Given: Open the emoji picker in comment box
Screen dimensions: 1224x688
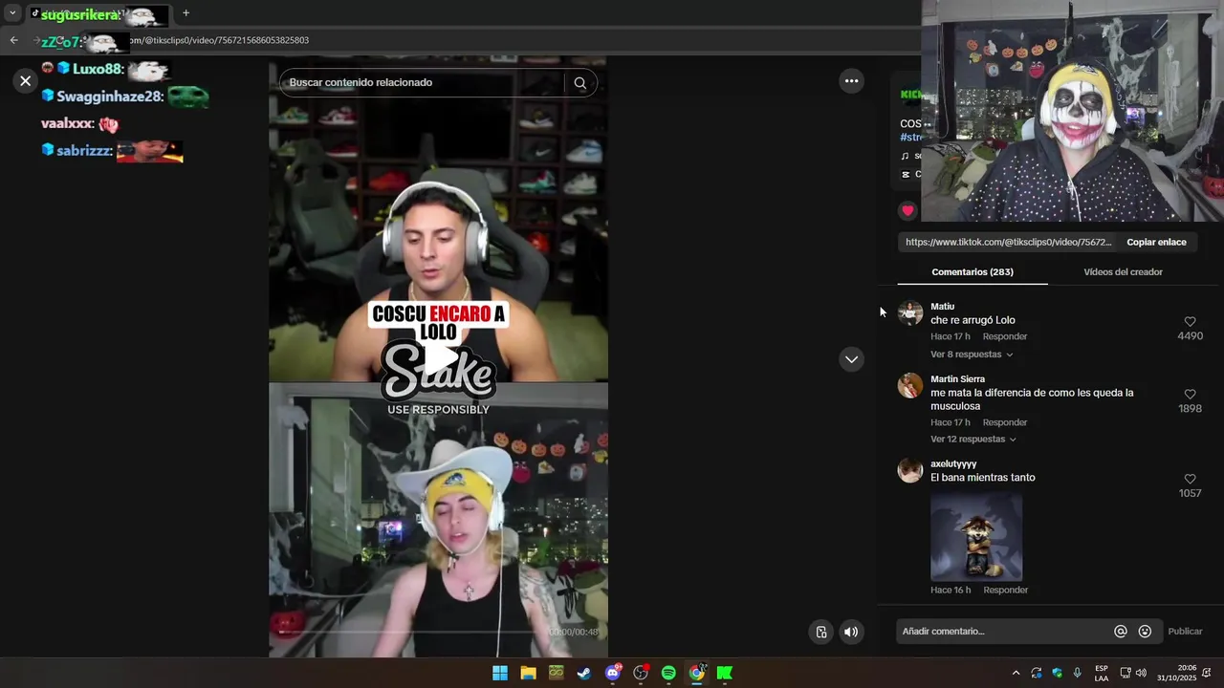Looking at the screenshot, I should [1145, 632].
